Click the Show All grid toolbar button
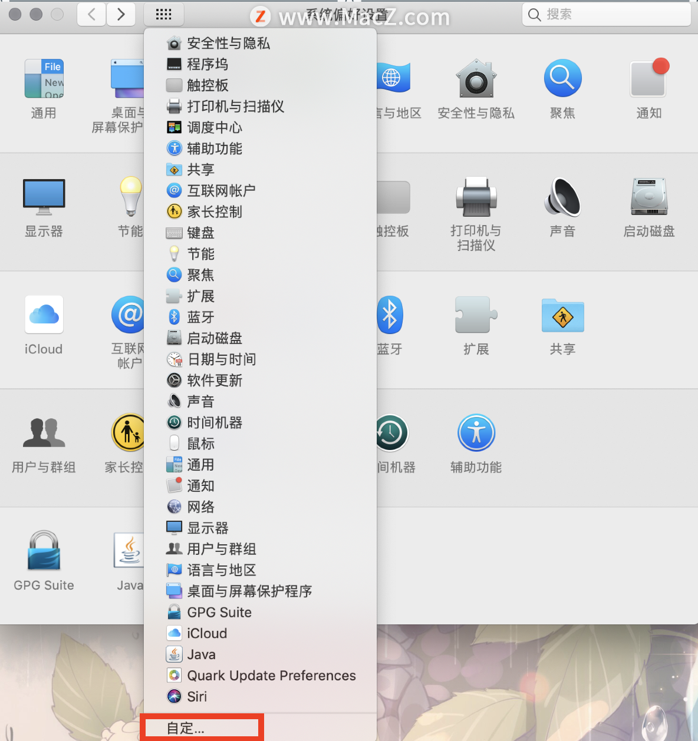The height and width of the screenshot is (741, 698). (x=163, y=14)
